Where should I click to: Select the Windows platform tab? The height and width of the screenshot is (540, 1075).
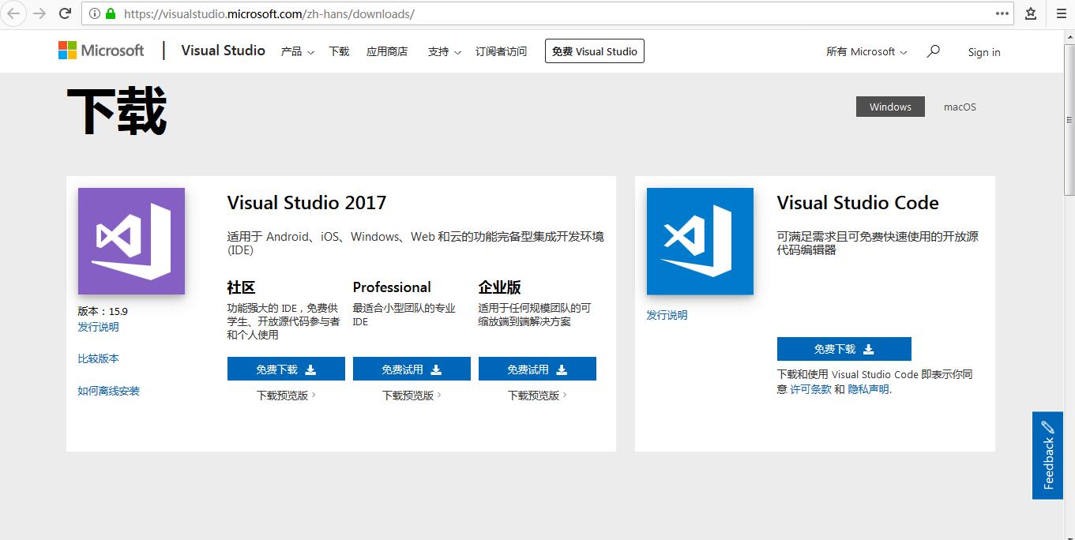coord(890,107)
